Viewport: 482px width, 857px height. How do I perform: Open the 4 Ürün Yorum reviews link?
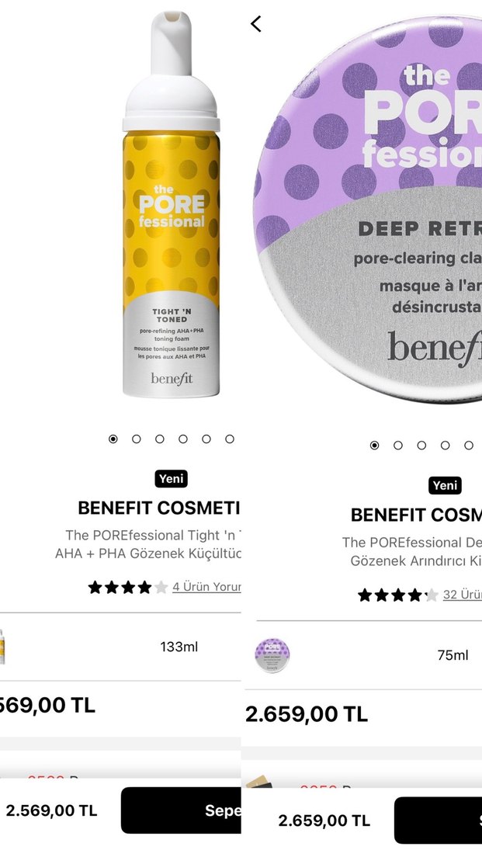[206, 587]
